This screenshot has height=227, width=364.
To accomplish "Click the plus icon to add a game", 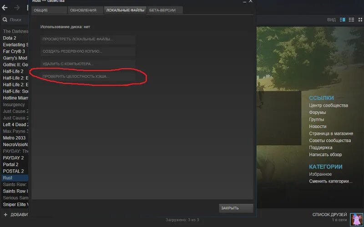I will pos(5,215).
